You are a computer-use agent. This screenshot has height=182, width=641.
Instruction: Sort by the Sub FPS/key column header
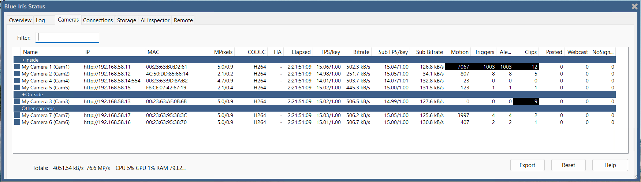click(391, 52)
